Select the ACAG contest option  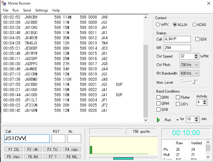tap(194, 25)
